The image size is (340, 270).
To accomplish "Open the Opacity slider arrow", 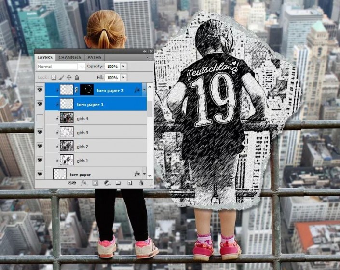I will (124, 66).
